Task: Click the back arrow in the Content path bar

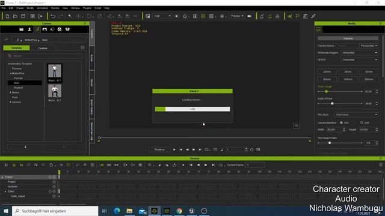Action: pyautogui.click(x=6, y=40)
